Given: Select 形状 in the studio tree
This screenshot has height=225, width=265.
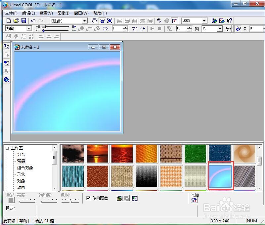Looking at the screenshot, I should coord(21,174).
